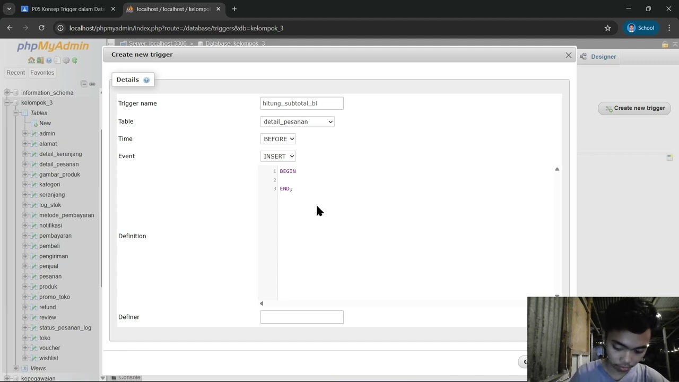Open the School profile button
This screenshot has width=679, height=382.
pyautogui.click(x=641, y=28)
